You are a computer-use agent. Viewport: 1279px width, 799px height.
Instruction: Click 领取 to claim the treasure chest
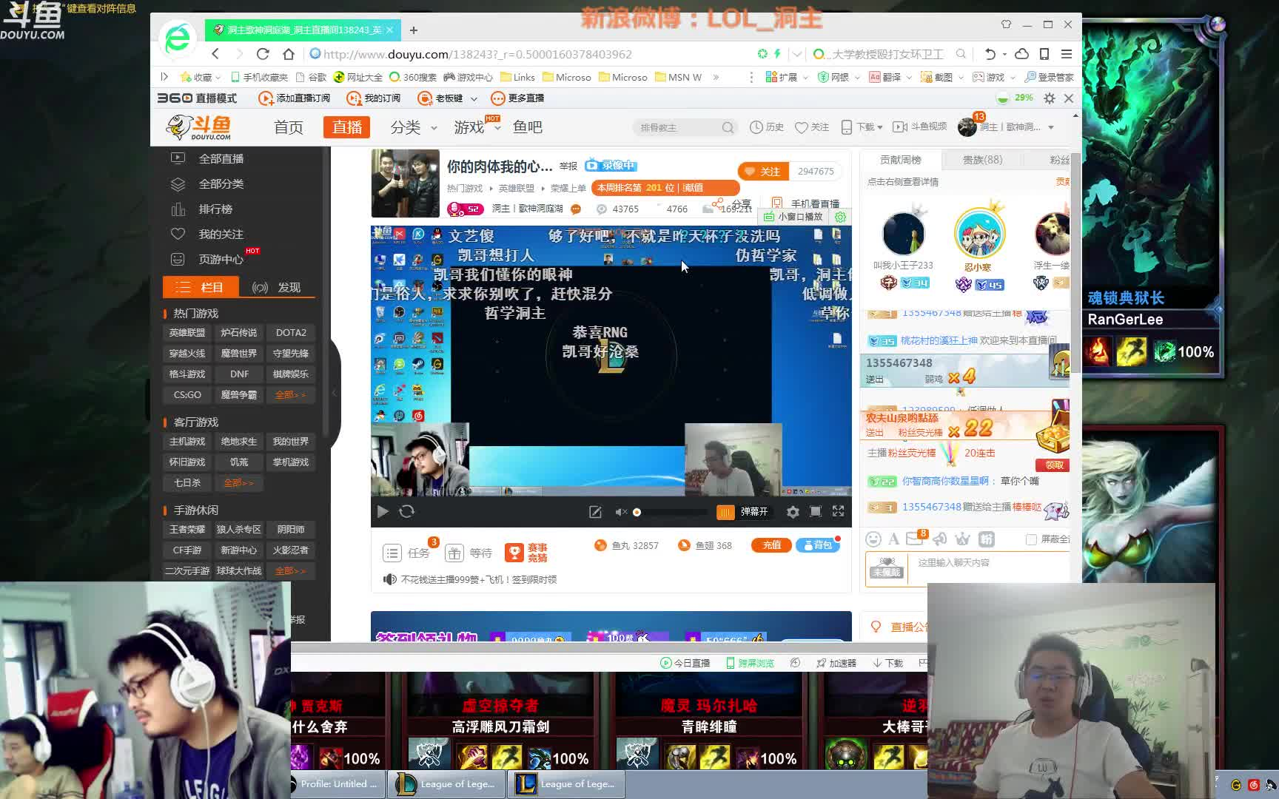click(x=1053, y=465)
